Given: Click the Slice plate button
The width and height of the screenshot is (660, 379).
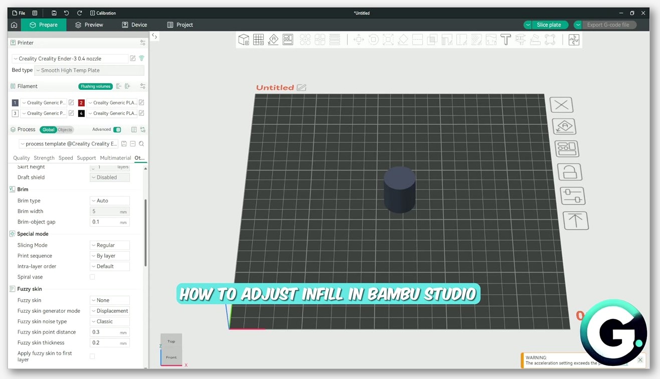Looking at the screenshot, I should 549,25.
